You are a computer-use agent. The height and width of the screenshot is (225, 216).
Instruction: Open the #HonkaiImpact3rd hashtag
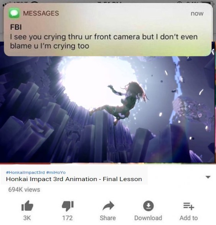click(25, 172)
